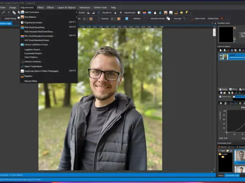Click the red X Delete/Clear icon
The height and width of the screenshot is (183, 245).
[222, 19]
